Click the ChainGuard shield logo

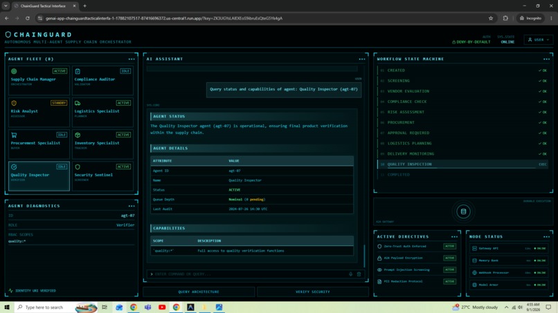[8, 35]
